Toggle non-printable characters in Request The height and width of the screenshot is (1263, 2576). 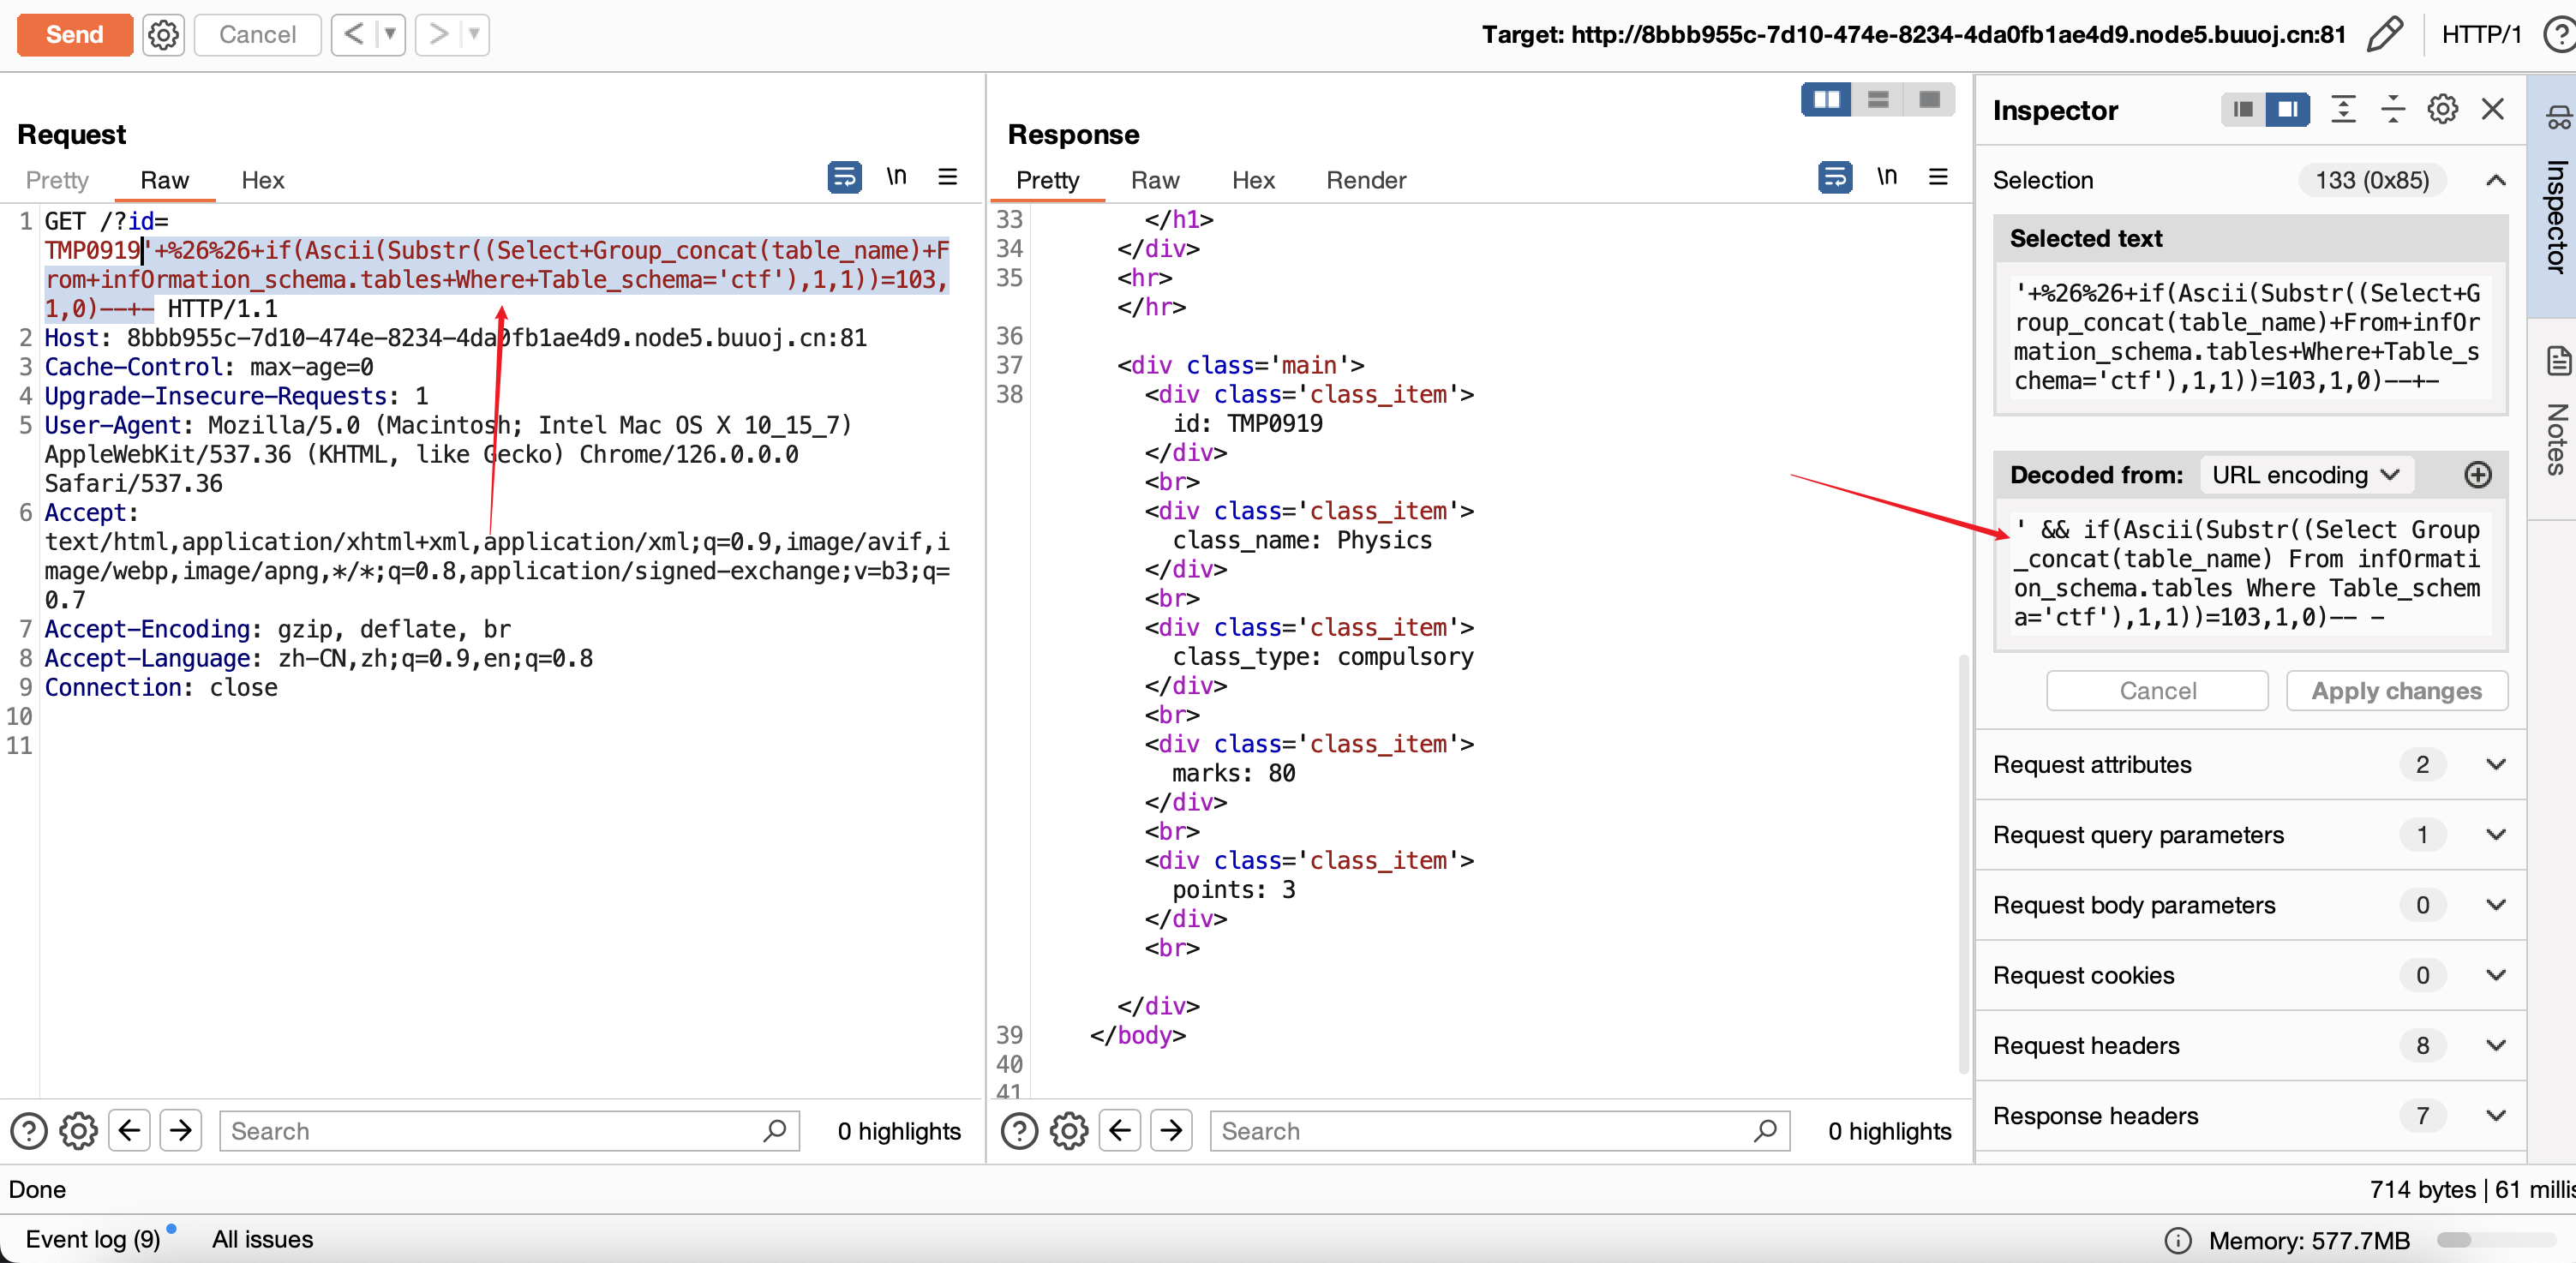[x=896, y=177]
